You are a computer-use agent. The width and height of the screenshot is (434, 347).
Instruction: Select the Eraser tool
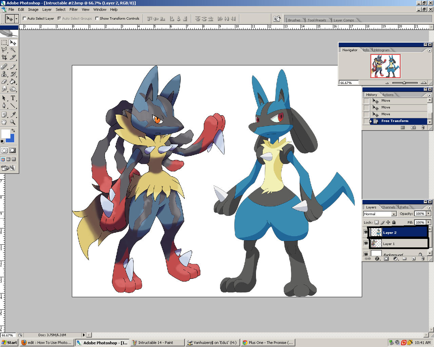coord(4,81)
